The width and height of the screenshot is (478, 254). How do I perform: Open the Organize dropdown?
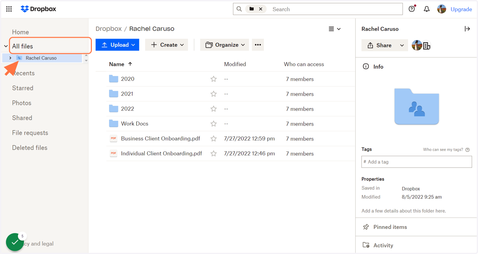point(225,45)
